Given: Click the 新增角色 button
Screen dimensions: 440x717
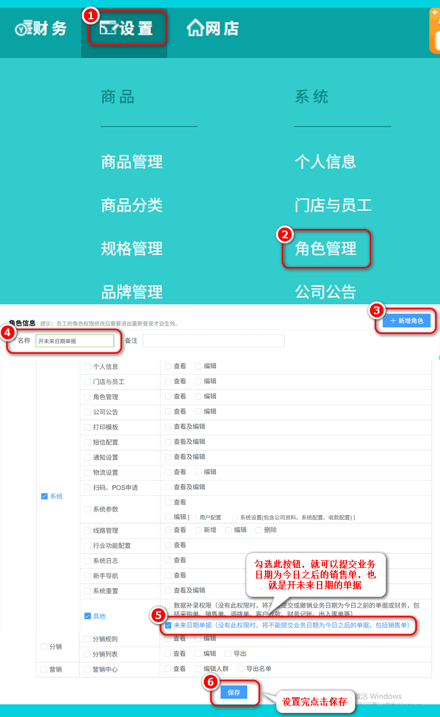Looking at the screenshot, I should point(406,321).
